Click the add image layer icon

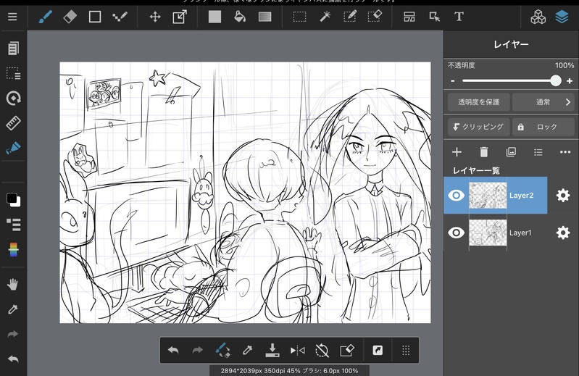(511, 152)
